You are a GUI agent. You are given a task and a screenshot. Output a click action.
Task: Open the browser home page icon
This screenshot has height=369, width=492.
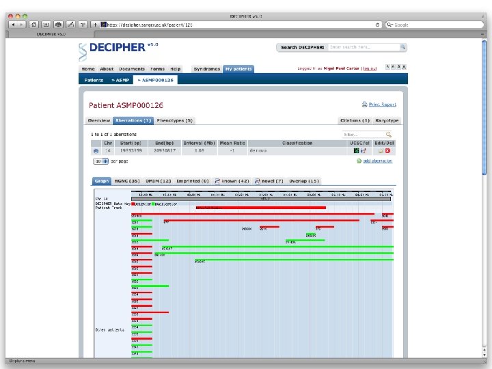[34, 25]
